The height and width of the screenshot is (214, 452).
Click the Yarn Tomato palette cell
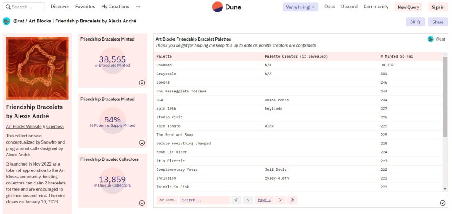(x=168, y=126)
